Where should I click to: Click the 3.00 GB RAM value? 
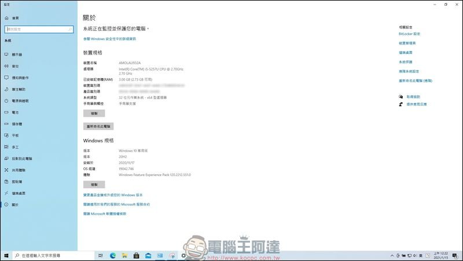tap(135, 79)
